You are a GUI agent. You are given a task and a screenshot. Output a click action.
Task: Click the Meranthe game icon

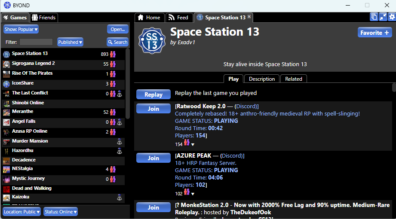tap(6, 112)
